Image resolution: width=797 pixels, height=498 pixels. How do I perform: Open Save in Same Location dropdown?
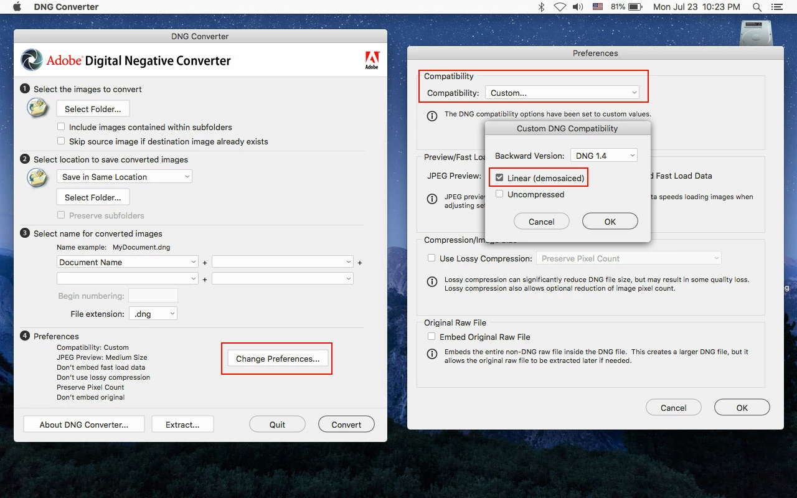tap(125, 177)
